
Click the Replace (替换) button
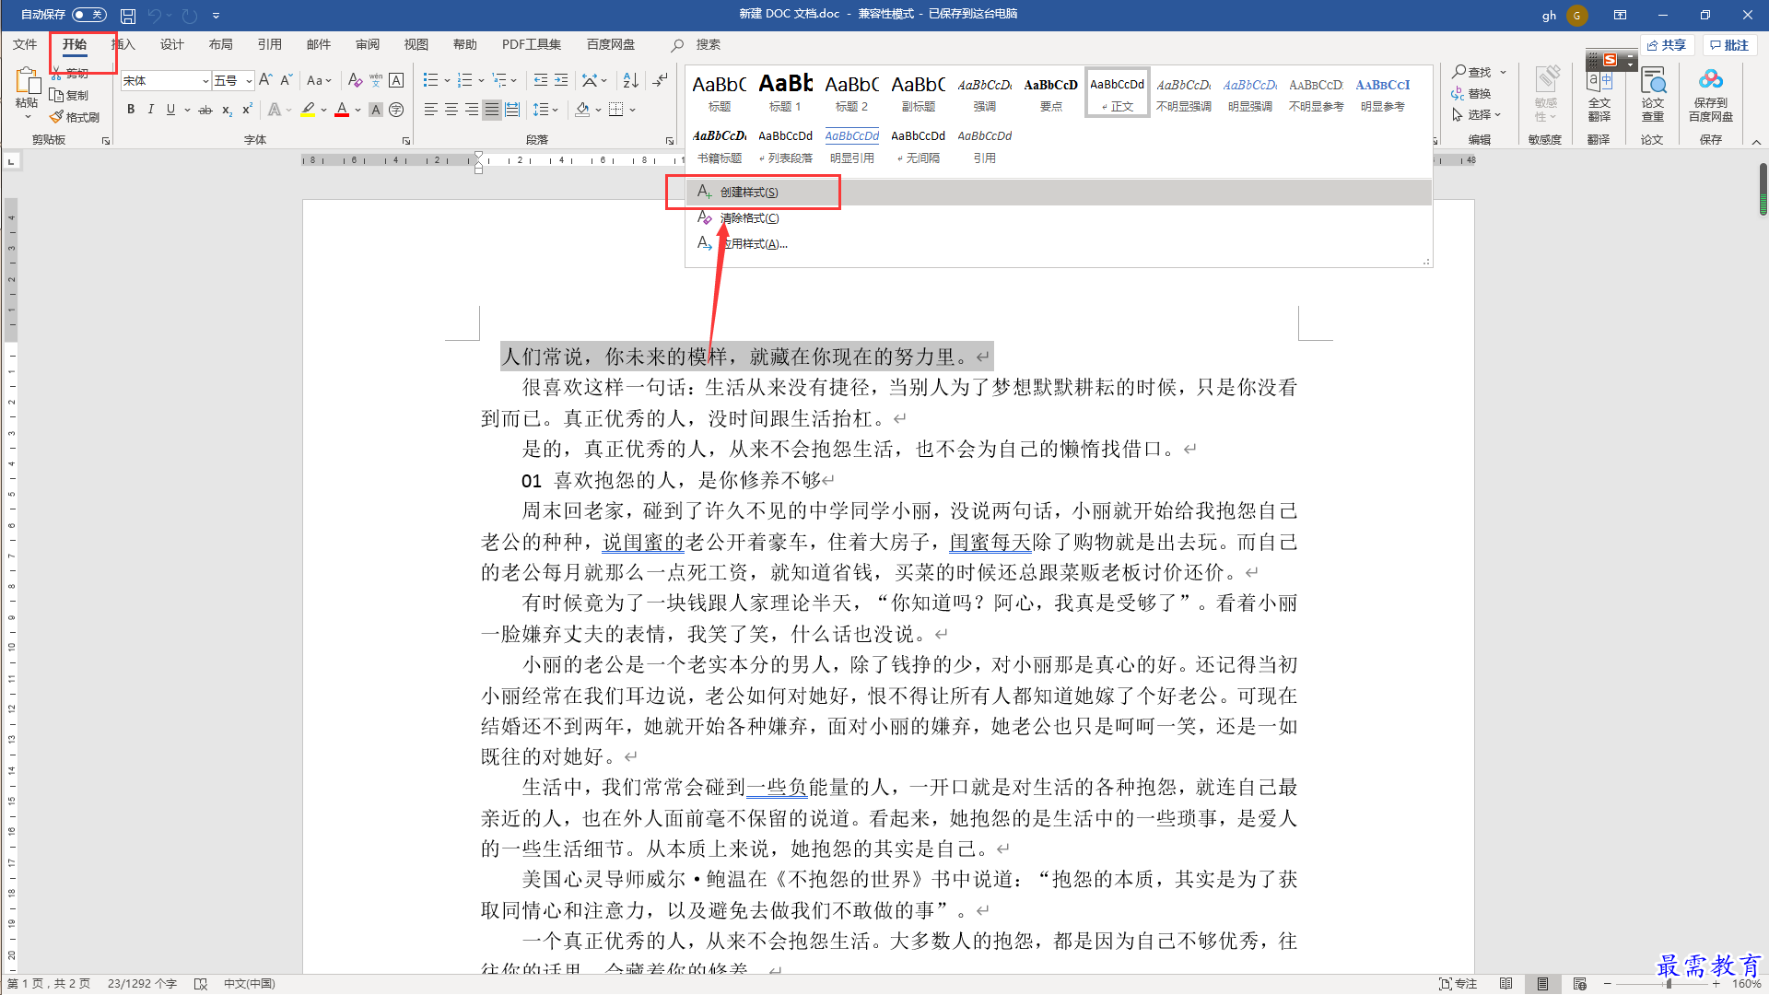(1471, 93)
